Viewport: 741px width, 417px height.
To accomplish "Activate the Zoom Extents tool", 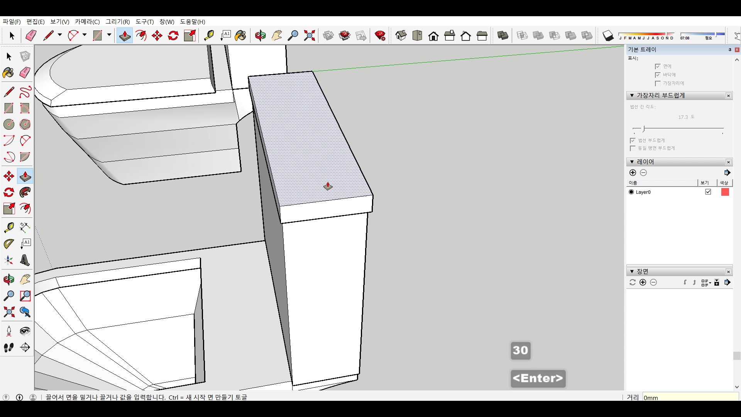I will pyautogui.click(x=309, y=36).
